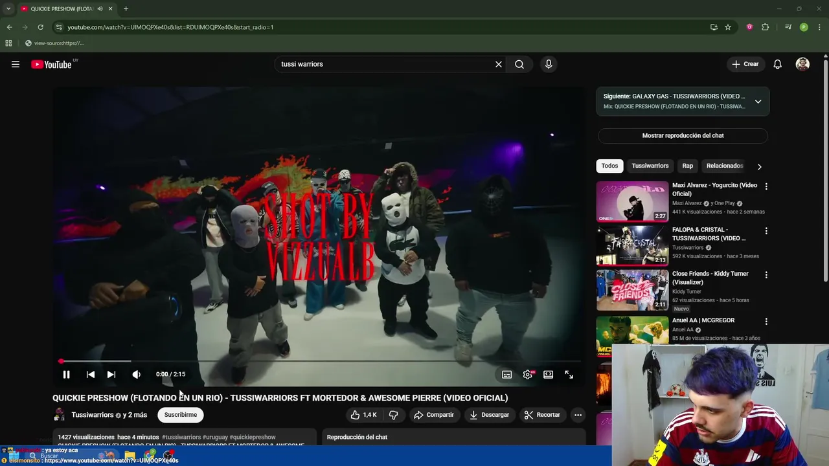The height and width of the screenshot is (466, 829).
Task: Open options for FALOPA & CRISTAL video
Action: point(766,231)
